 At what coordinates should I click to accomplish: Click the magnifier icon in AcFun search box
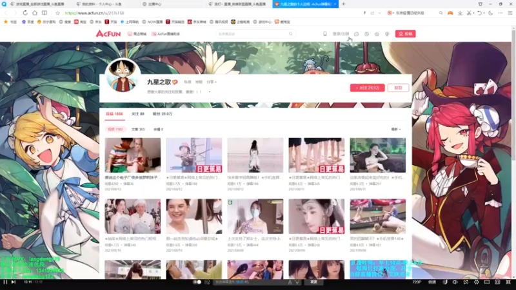pos(291,34)
